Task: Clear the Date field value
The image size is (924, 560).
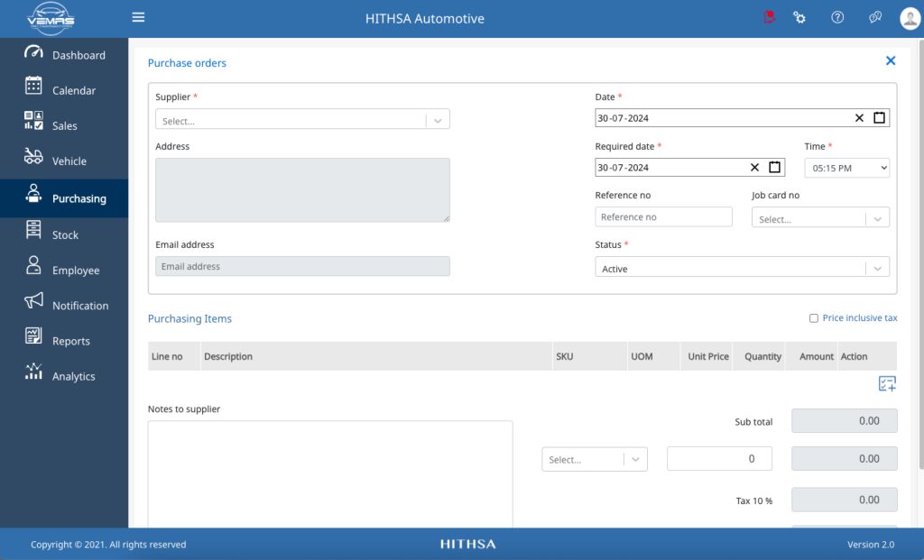Action: coord(859,118)
